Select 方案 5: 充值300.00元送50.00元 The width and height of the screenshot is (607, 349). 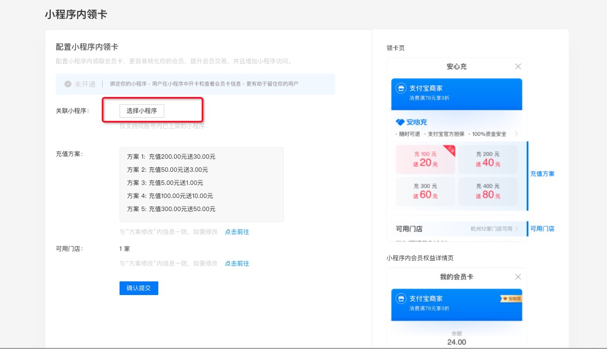coord(171,209)
